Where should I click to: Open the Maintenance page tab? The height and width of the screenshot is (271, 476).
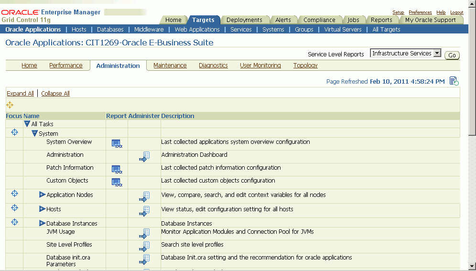tap(170, 65)
